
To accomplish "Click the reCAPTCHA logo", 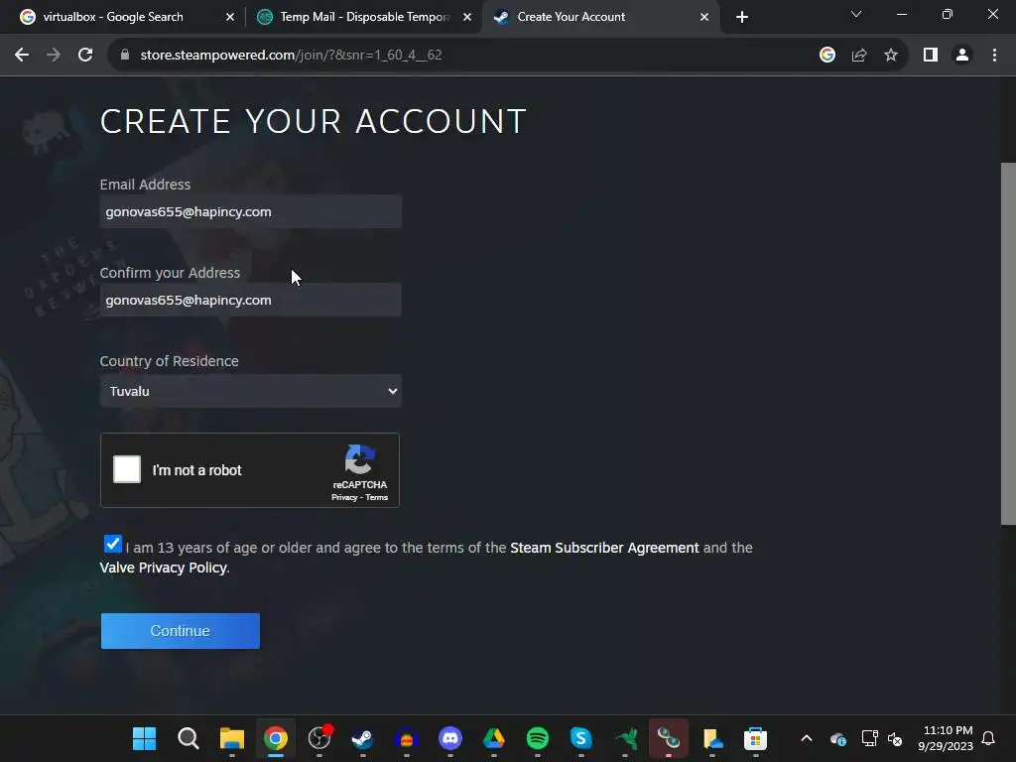I will click(x=359, y=459).
